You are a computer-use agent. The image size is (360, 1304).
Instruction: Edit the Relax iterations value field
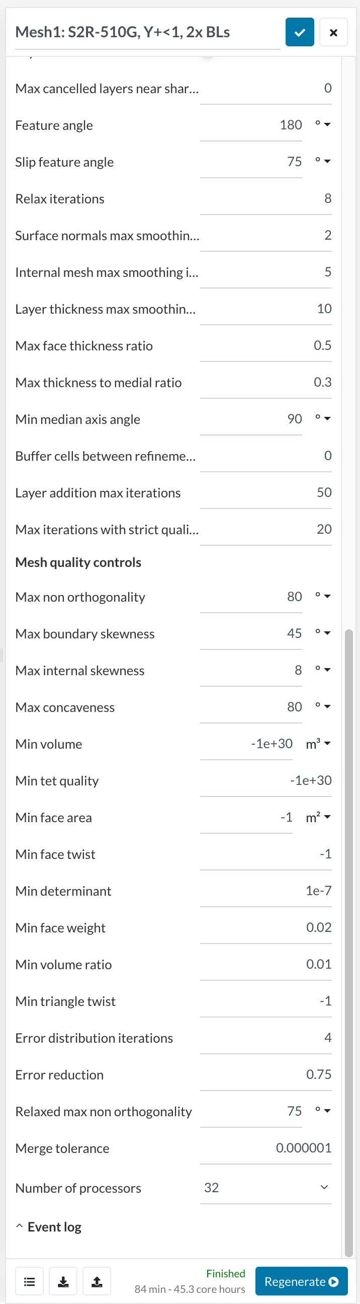tap(265, 198)
